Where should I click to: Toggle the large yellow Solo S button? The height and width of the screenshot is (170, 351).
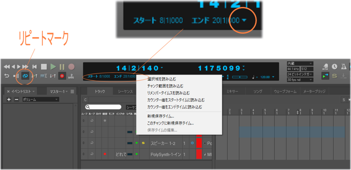335,76
